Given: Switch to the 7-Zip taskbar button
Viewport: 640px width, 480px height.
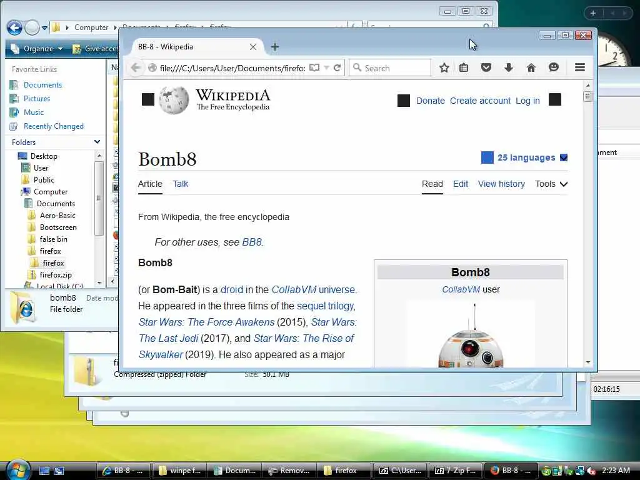Looking at the screenshot, I should click(x=455, y=471).
